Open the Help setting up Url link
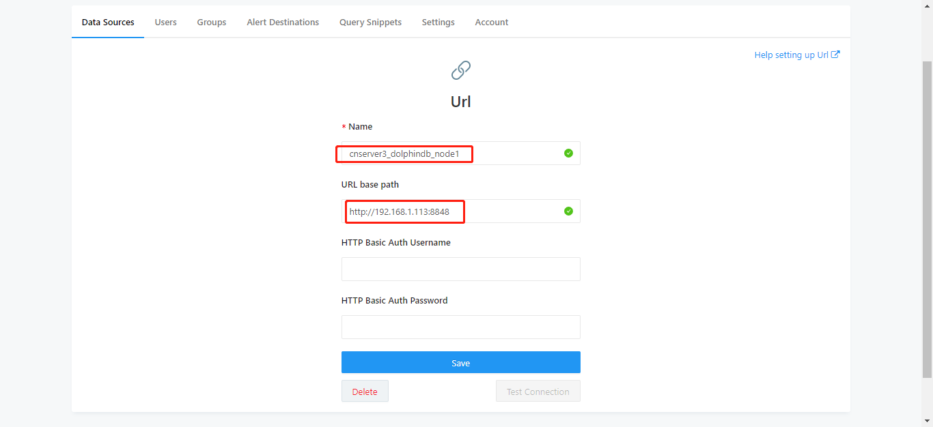 (x=791, y=55)
